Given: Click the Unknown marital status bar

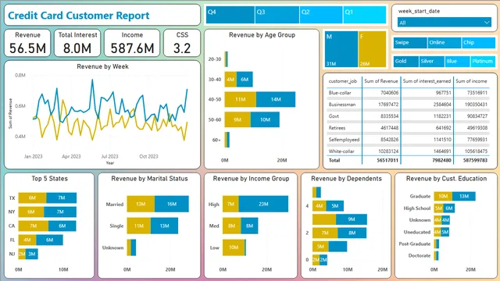Looking at the screenshot, I should point(131,247).
